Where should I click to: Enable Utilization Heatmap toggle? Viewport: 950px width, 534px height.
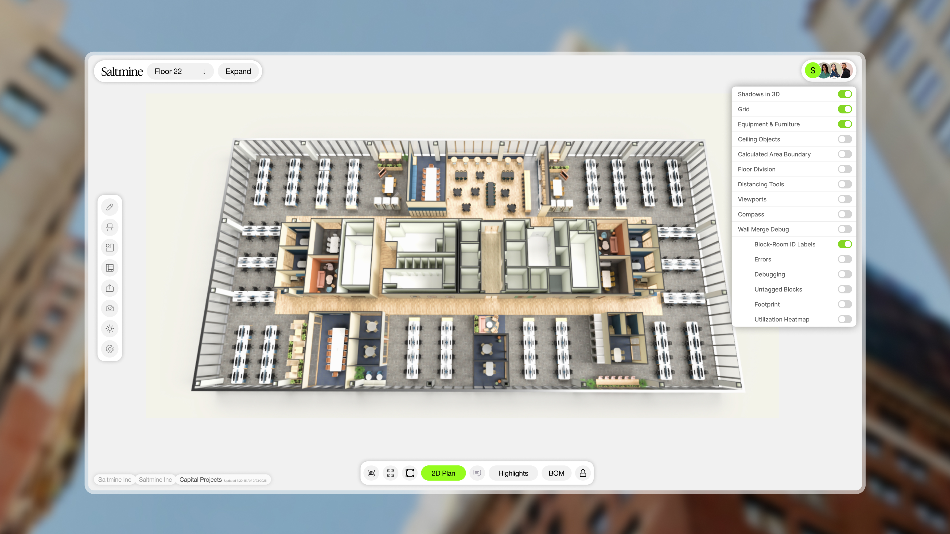click(x=844, y=319)
